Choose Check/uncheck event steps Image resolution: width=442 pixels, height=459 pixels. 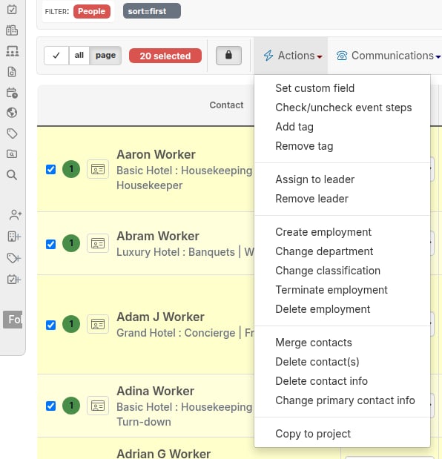pyautogui.click(x=343, y=108)
